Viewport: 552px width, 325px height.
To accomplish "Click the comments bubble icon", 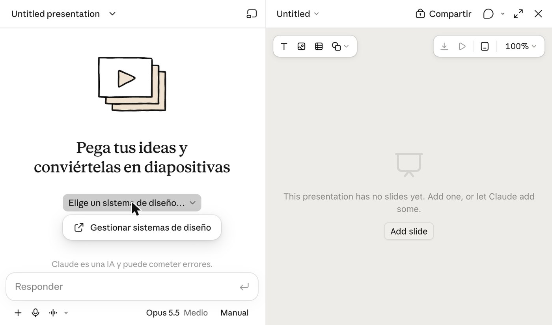I will pyautogui.click(x=488, y=14).
